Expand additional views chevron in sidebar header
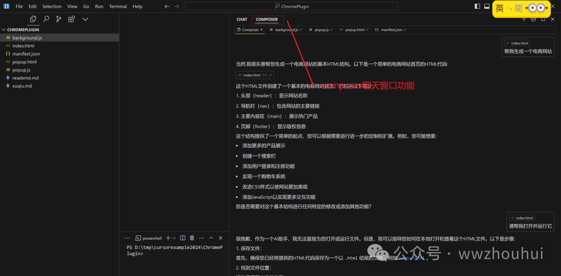The width and height of the screenshot is (561, 276). [85, 19]
